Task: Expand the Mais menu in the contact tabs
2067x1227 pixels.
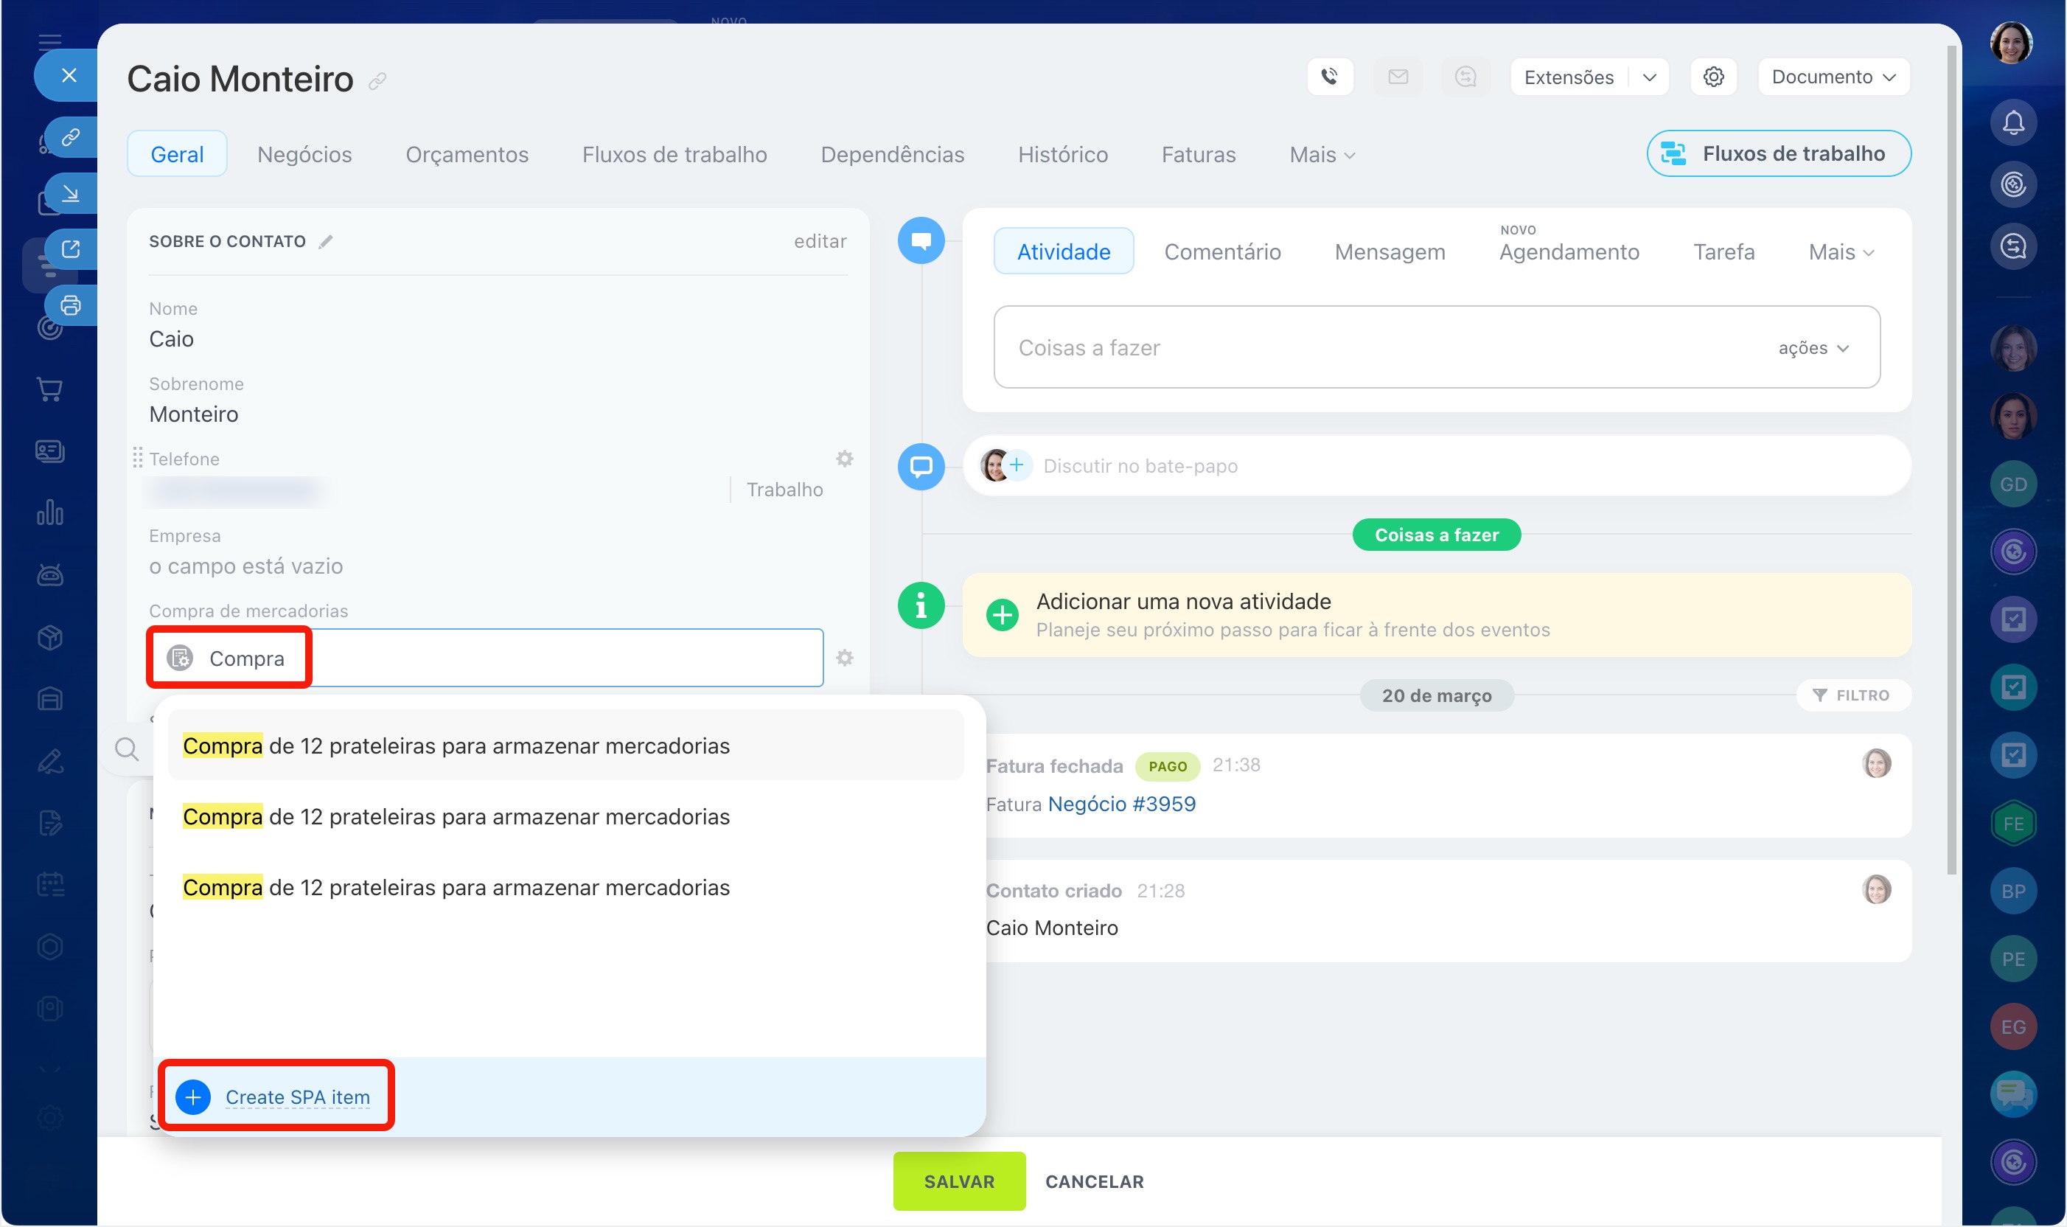Action: (1322, 155)
